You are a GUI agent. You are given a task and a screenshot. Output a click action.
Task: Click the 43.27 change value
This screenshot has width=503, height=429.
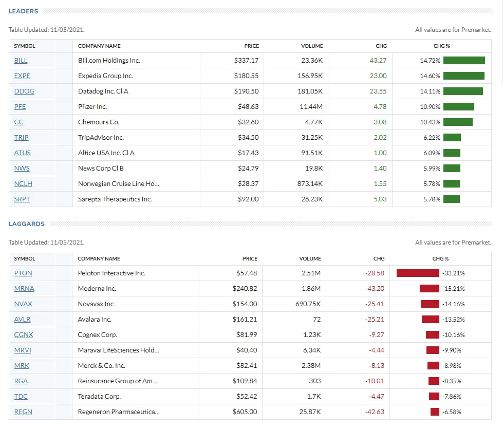point(378,60)
